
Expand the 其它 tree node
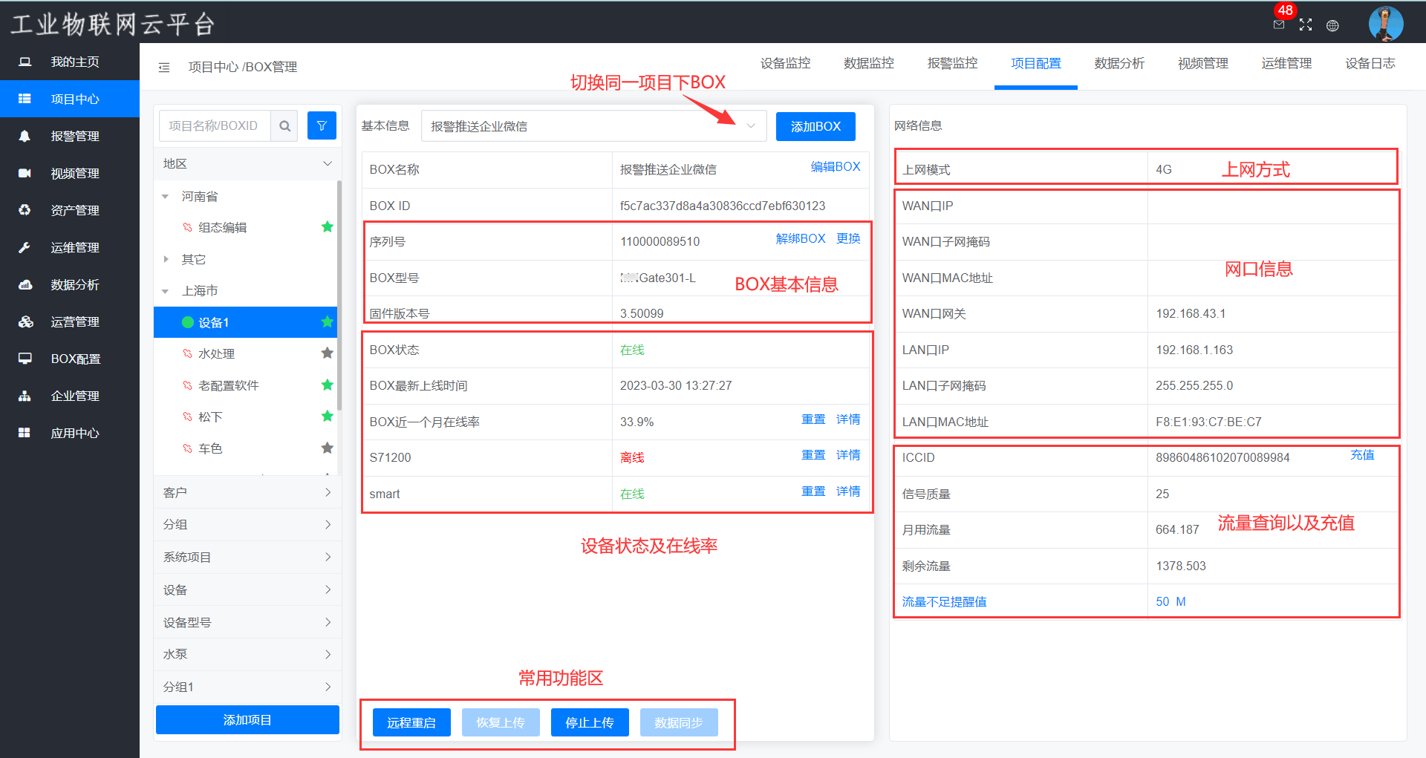[x=166, y=259]
